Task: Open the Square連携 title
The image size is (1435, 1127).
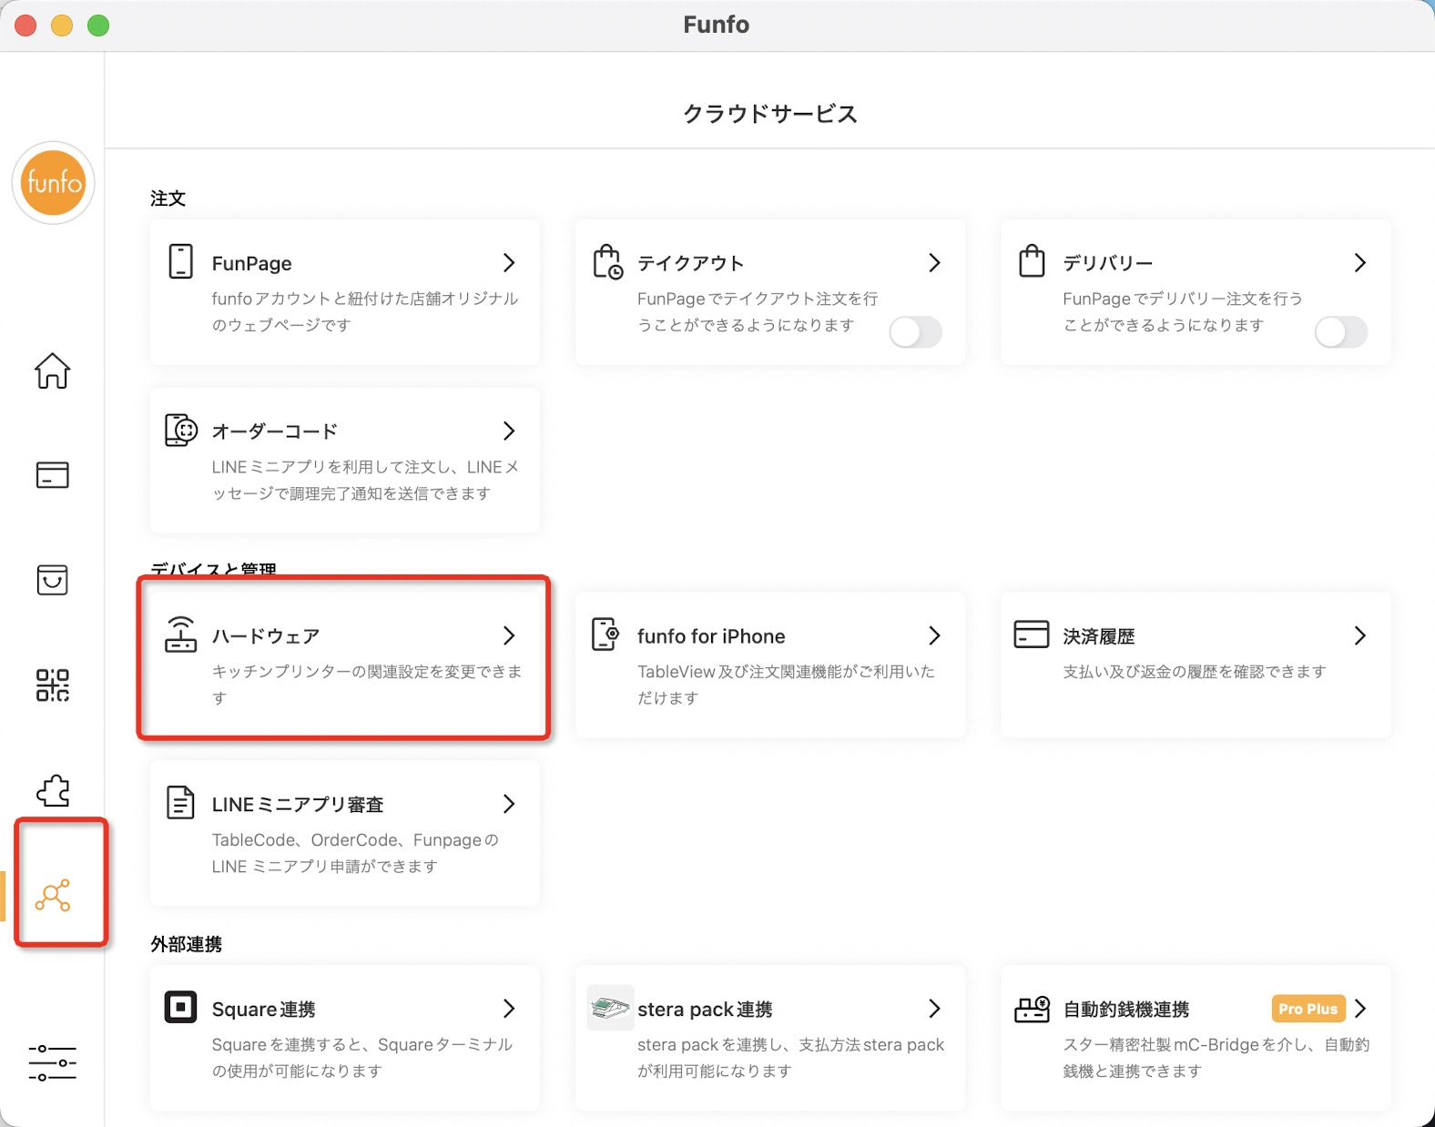Action: (x=264, y=1009)
